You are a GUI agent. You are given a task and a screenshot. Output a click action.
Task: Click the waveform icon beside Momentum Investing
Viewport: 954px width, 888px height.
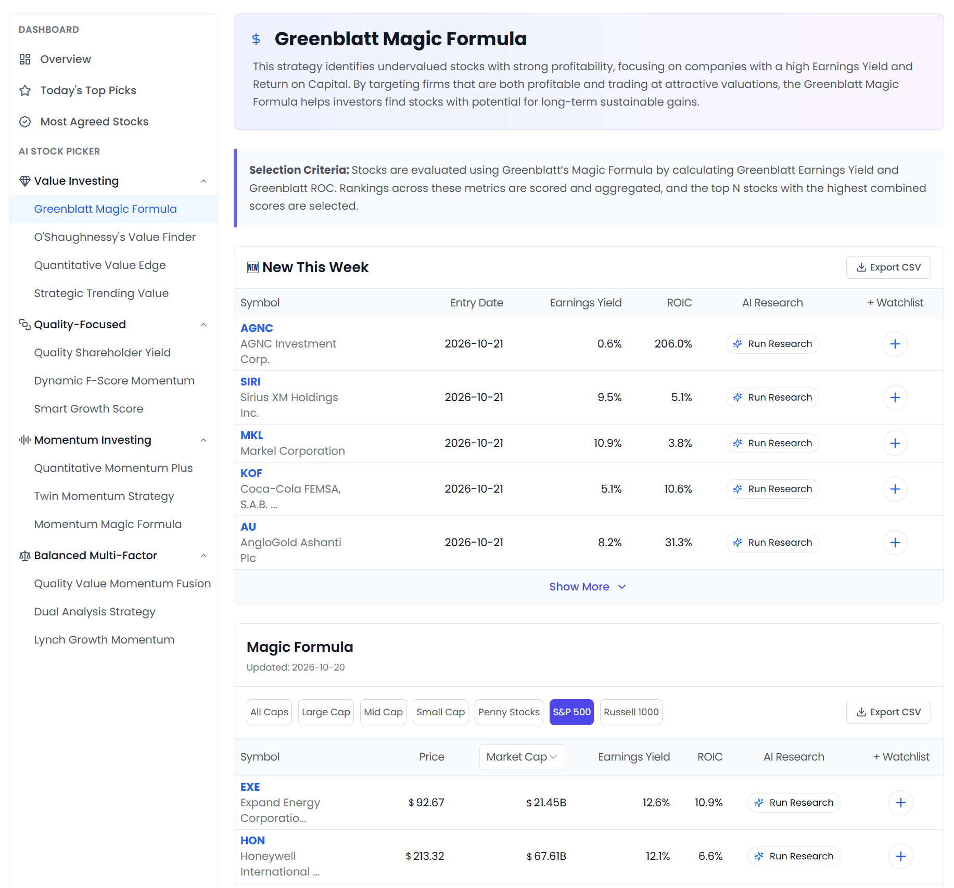24,440
